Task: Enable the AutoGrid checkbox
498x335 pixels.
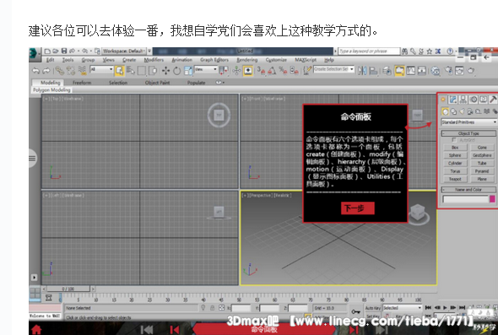Action: [x=454, y=140]
